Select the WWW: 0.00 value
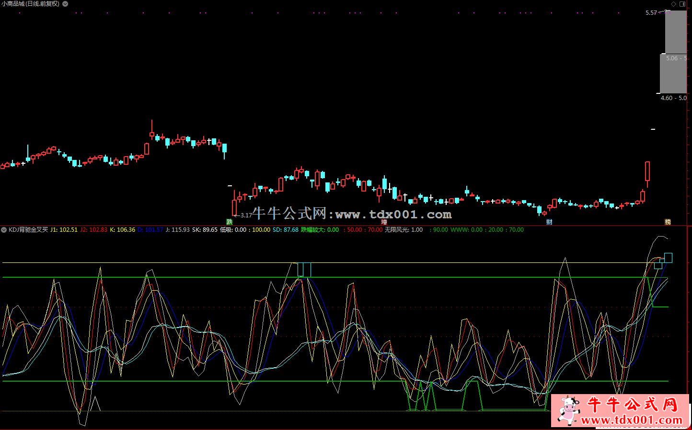 tap(467, 230)
